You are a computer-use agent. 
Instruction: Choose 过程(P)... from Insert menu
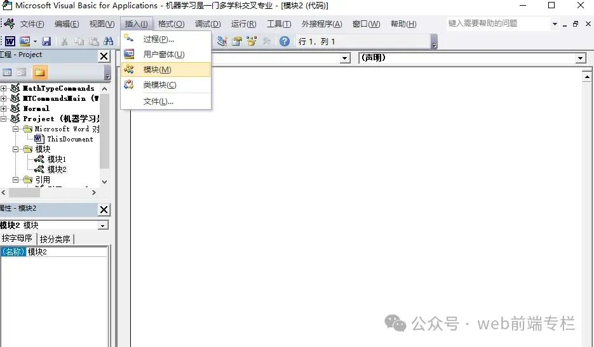tap(166, 39)
